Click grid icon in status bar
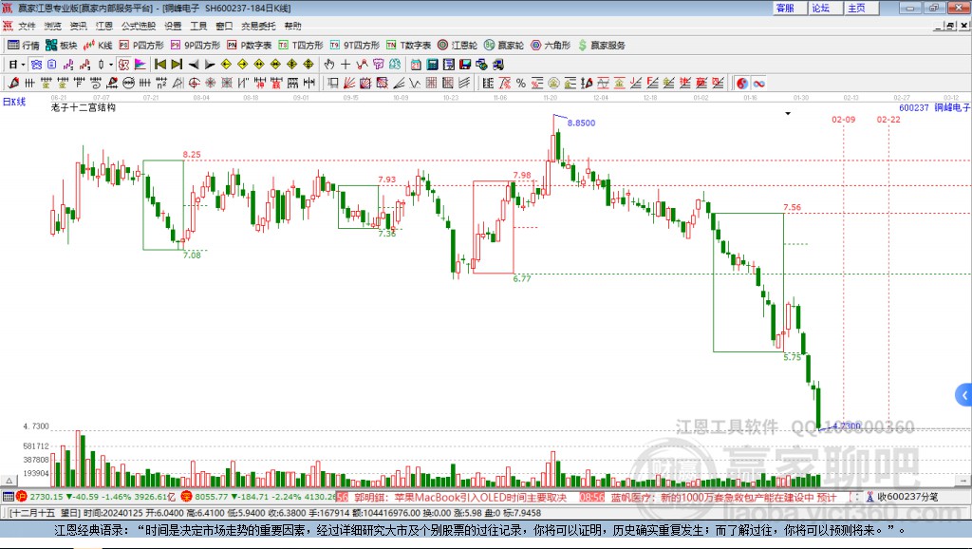The image size is (972, 549). 8,496
